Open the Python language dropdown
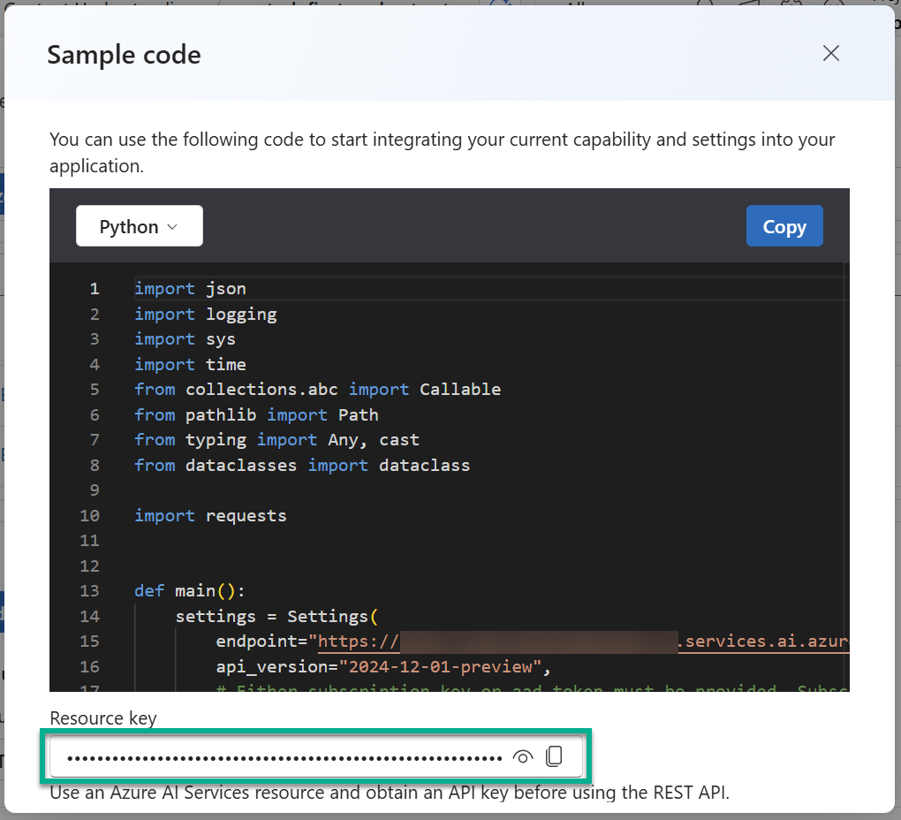Viewport: 901px width, 820px height. pos(139,226)
